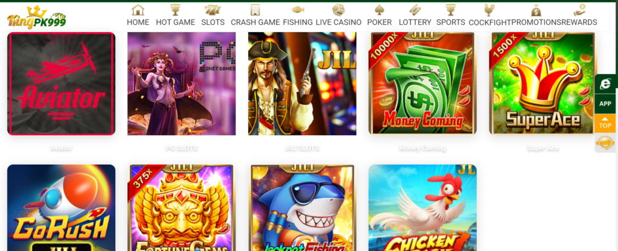Launch the Aviator game thumbnail

pos(62,83)
